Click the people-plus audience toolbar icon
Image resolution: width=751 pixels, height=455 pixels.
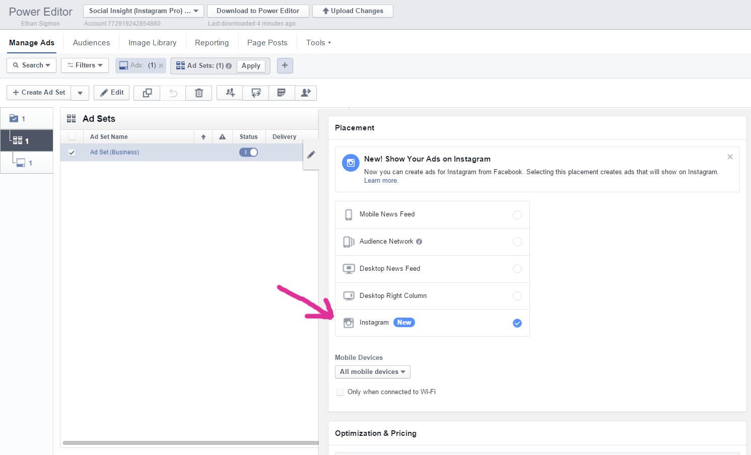[x=230, y=93]
